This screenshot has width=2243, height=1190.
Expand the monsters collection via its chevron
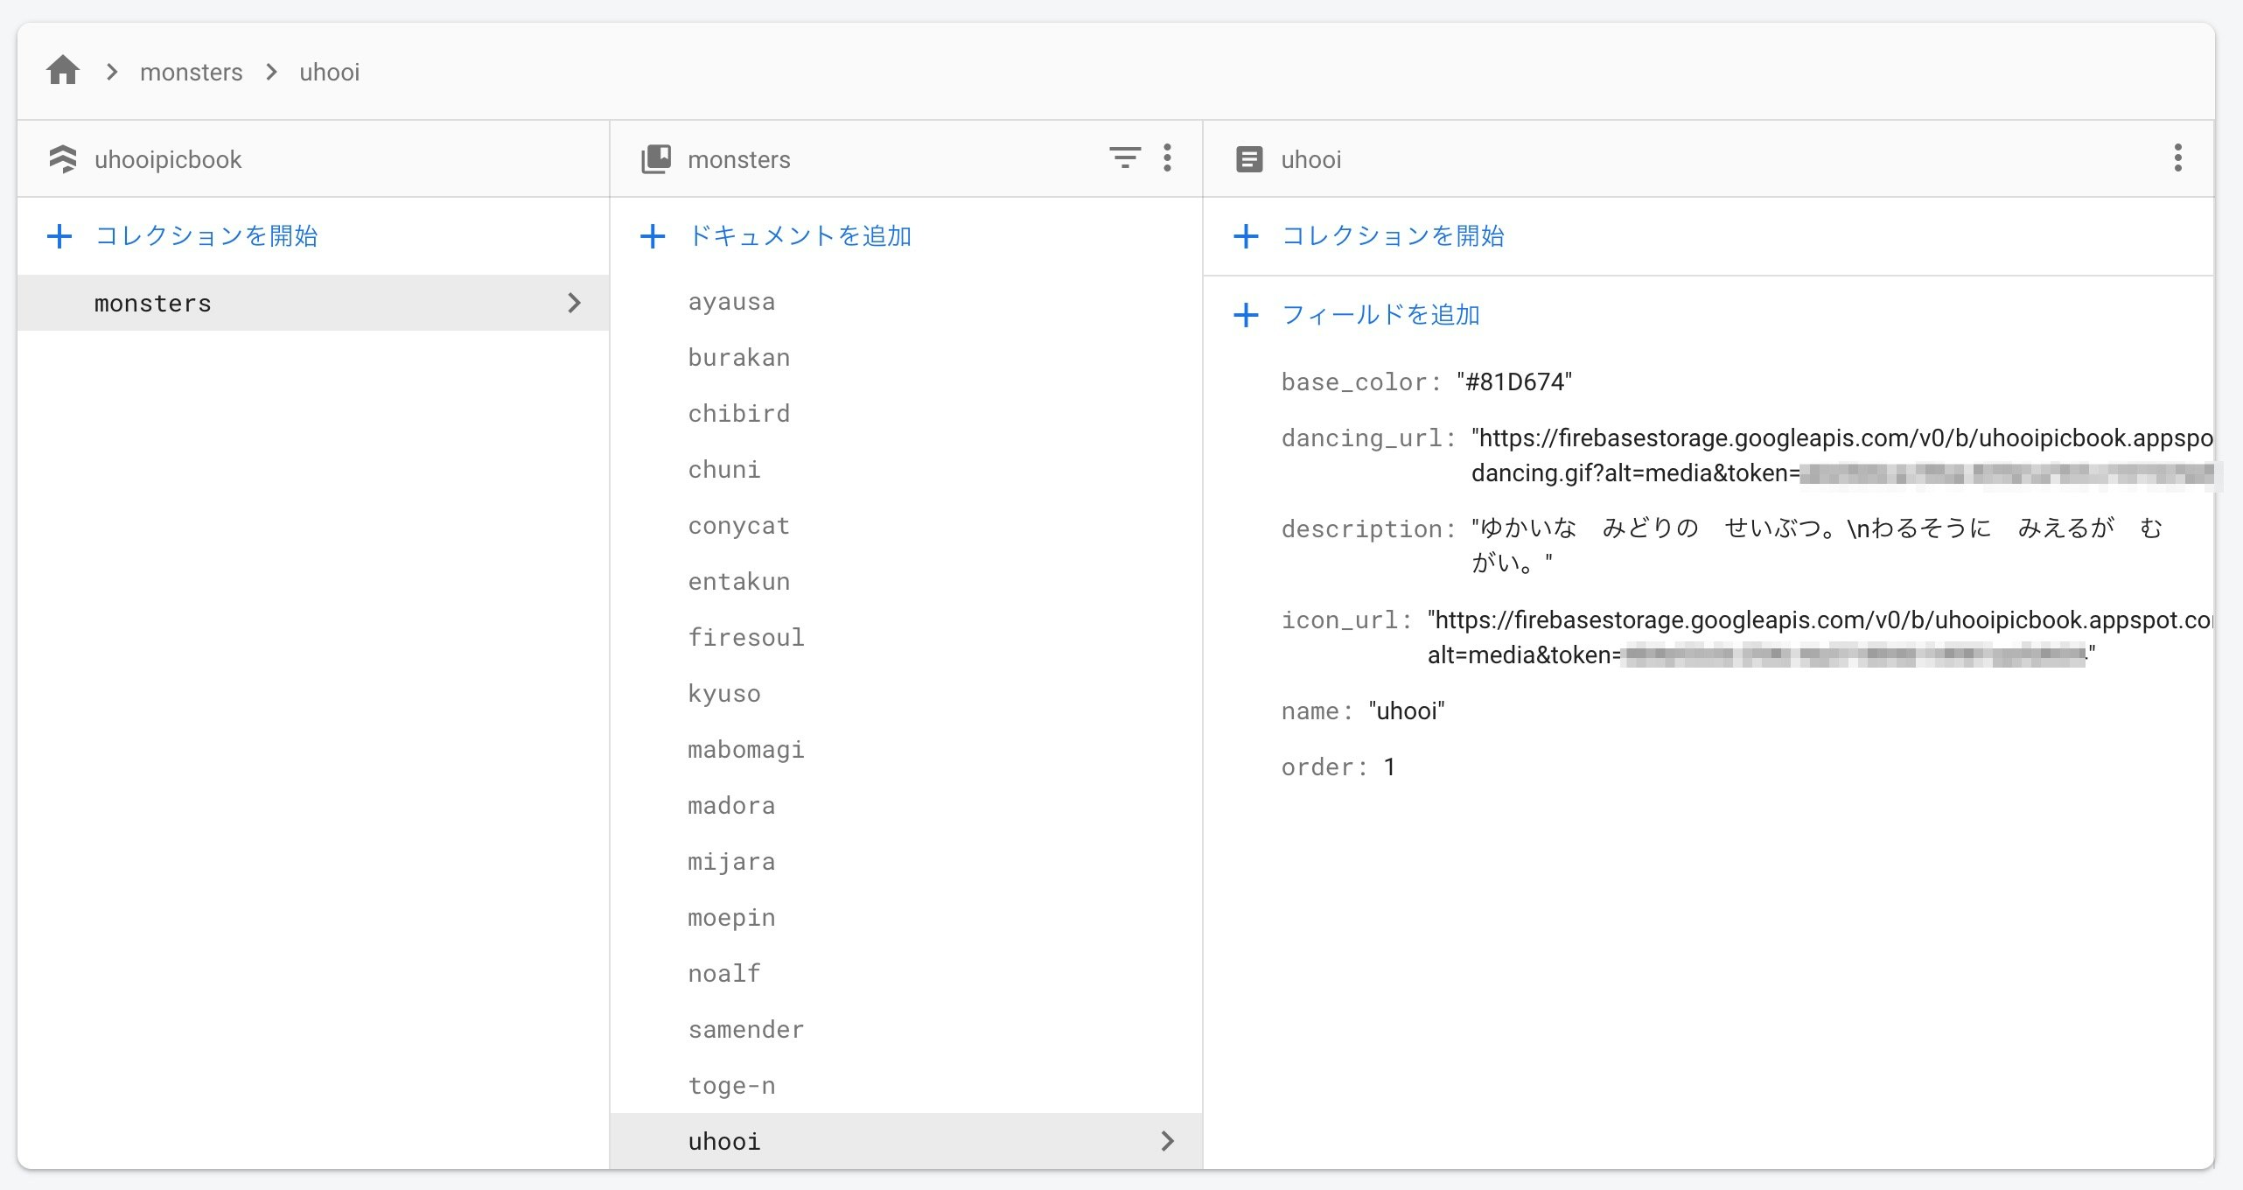tap(575, 303)
